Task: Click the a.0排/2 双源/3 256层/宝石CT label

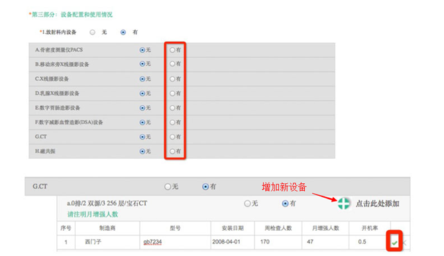Action: pos(107,204)
